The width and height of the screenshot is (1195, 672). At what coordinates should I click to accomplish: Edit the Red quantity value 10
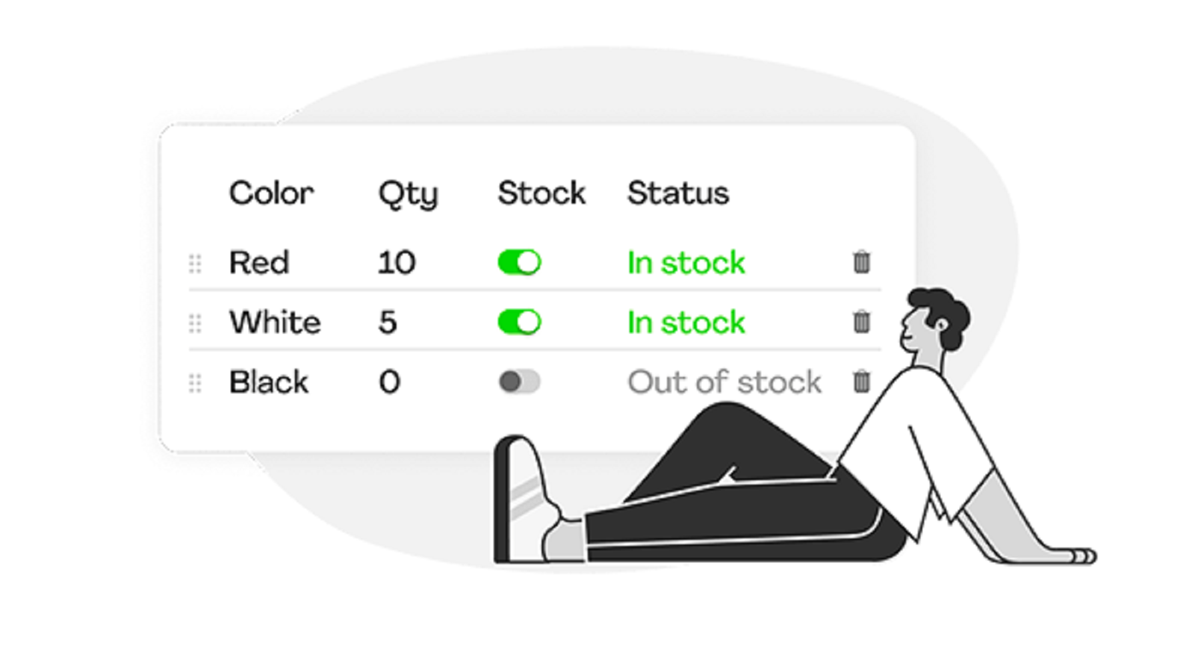click(397, 262)
